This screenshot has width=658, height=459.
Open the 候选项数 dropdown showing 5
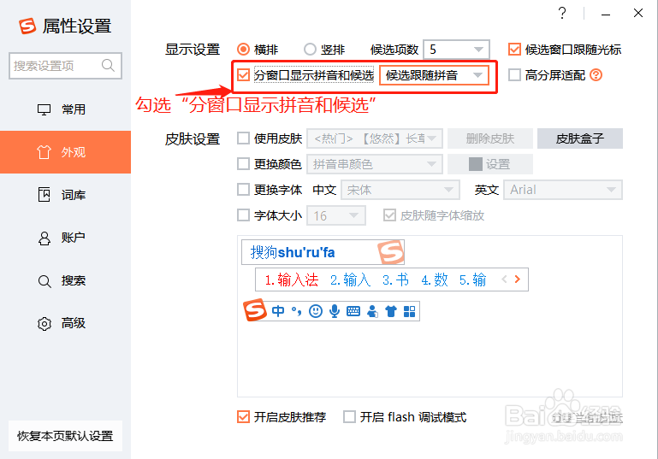coord(457,50)
